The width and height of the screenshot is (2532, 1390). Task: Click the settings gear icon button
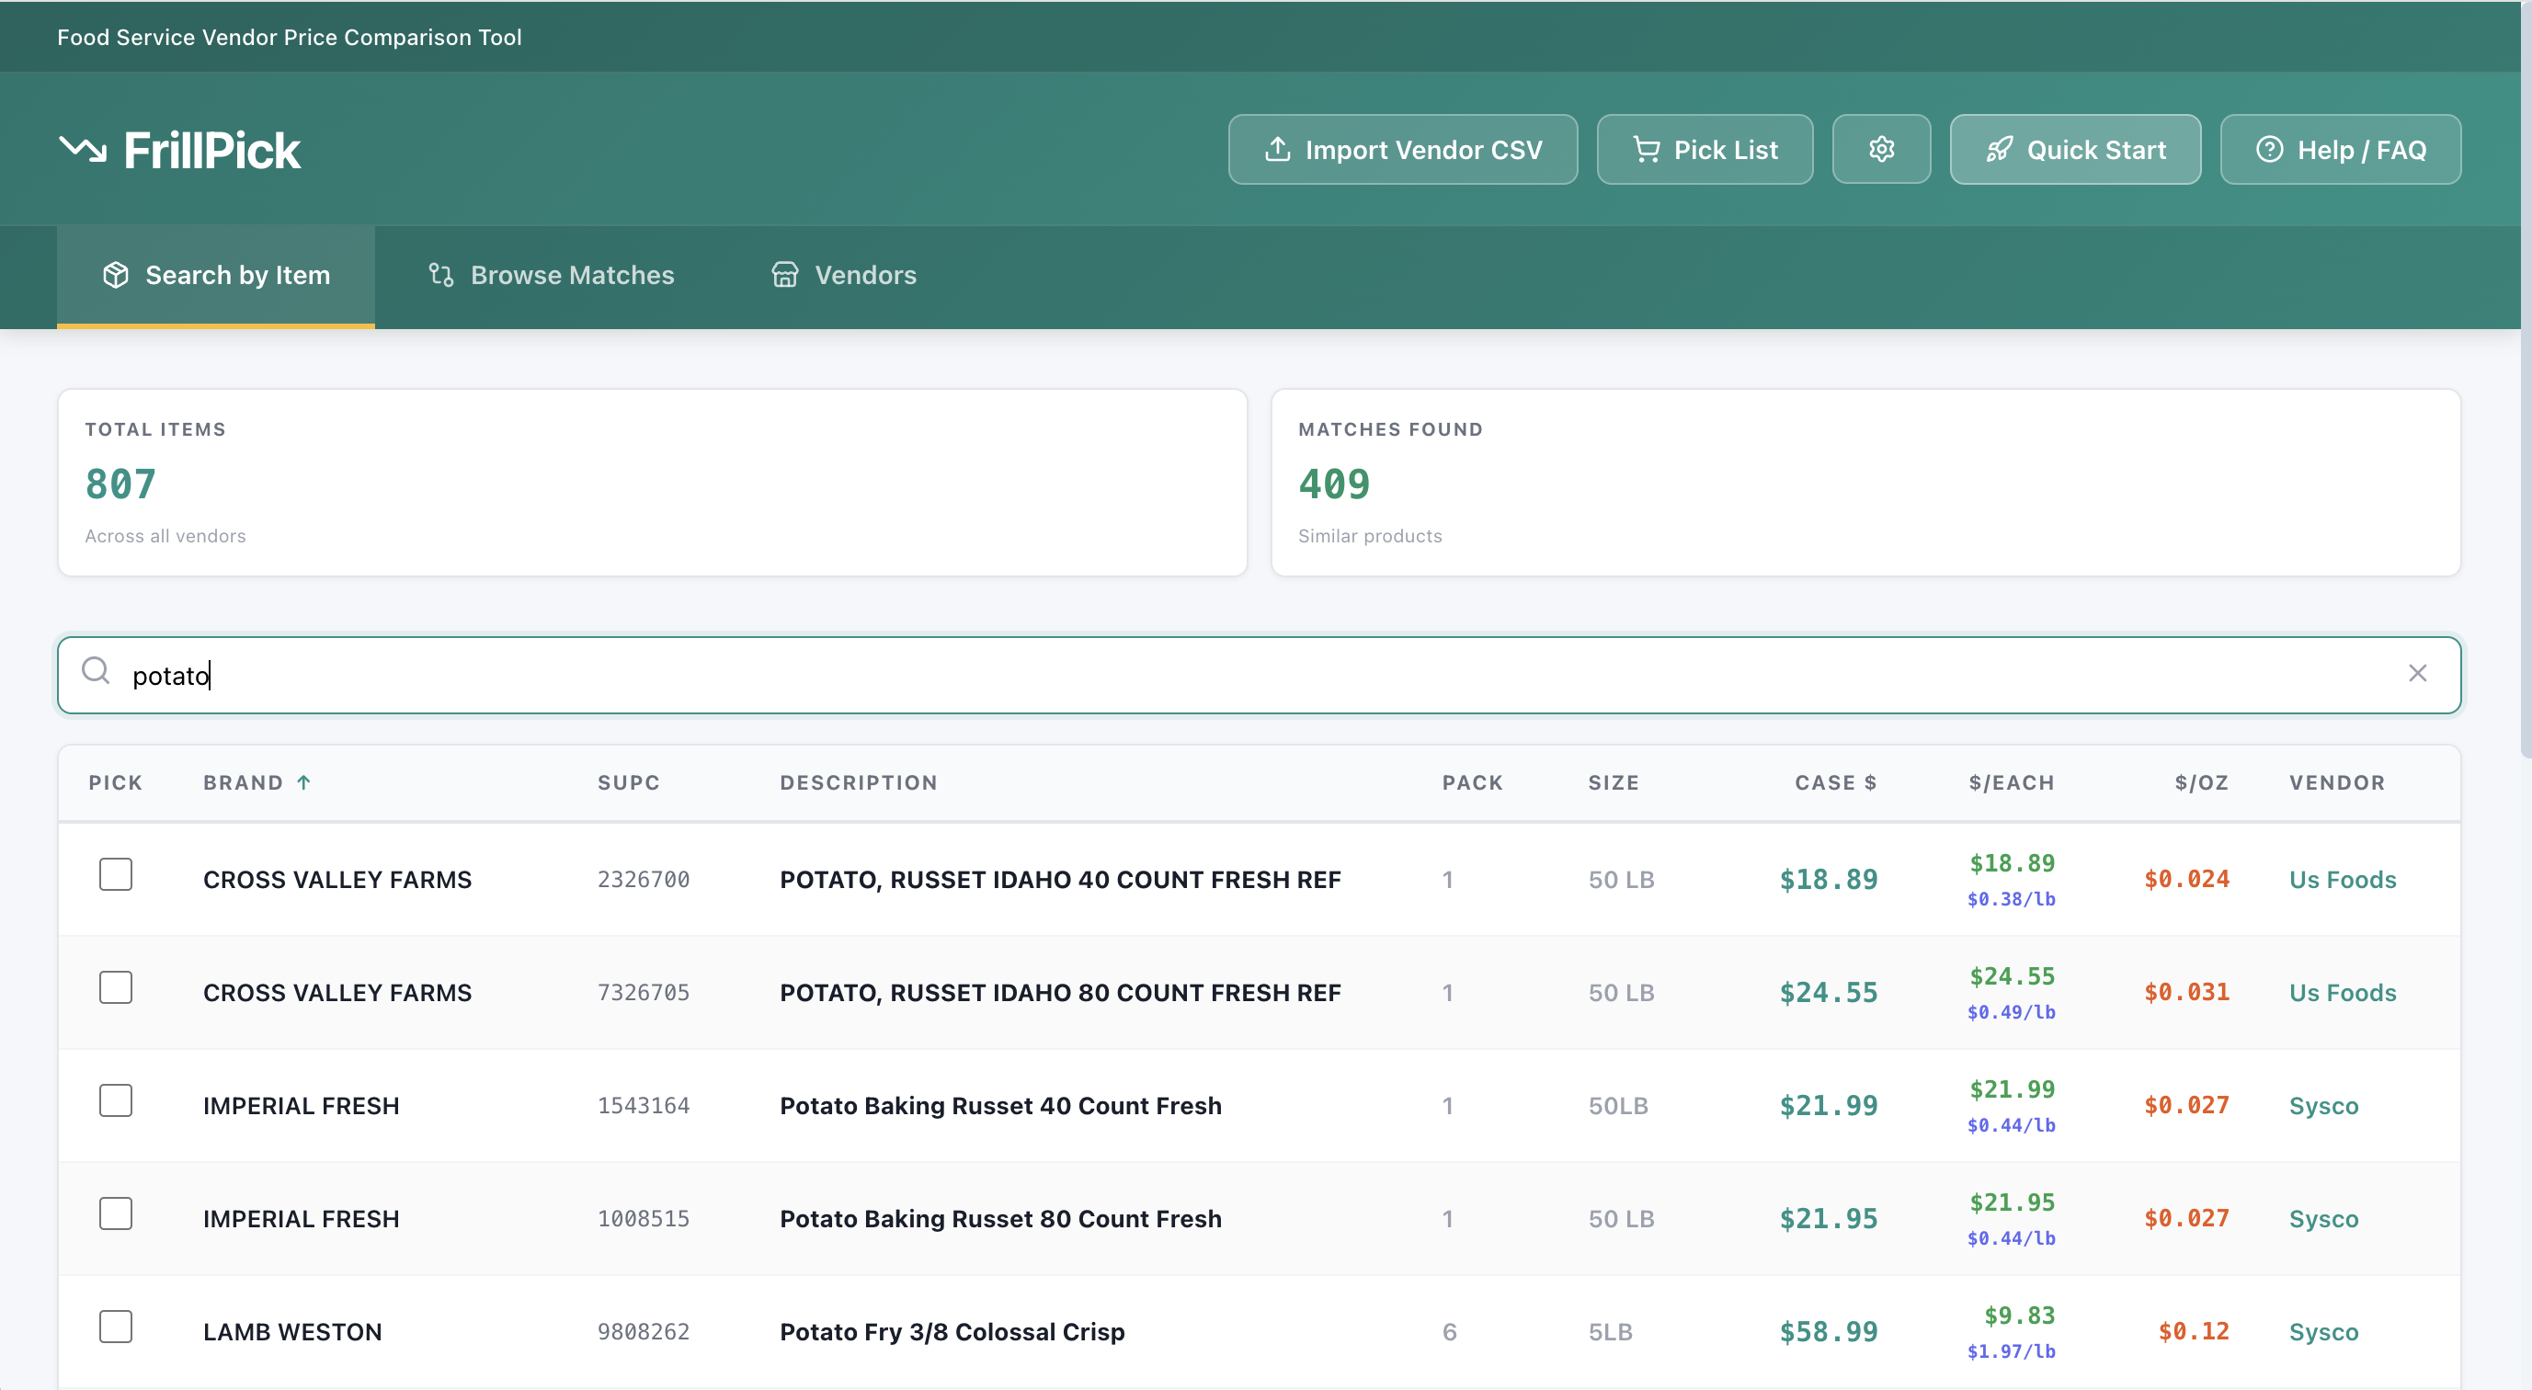point(1880,150)
